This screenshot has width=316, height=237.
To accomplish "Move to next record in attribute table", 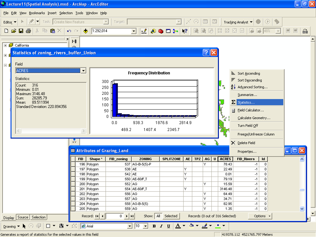I will (127, 216).
